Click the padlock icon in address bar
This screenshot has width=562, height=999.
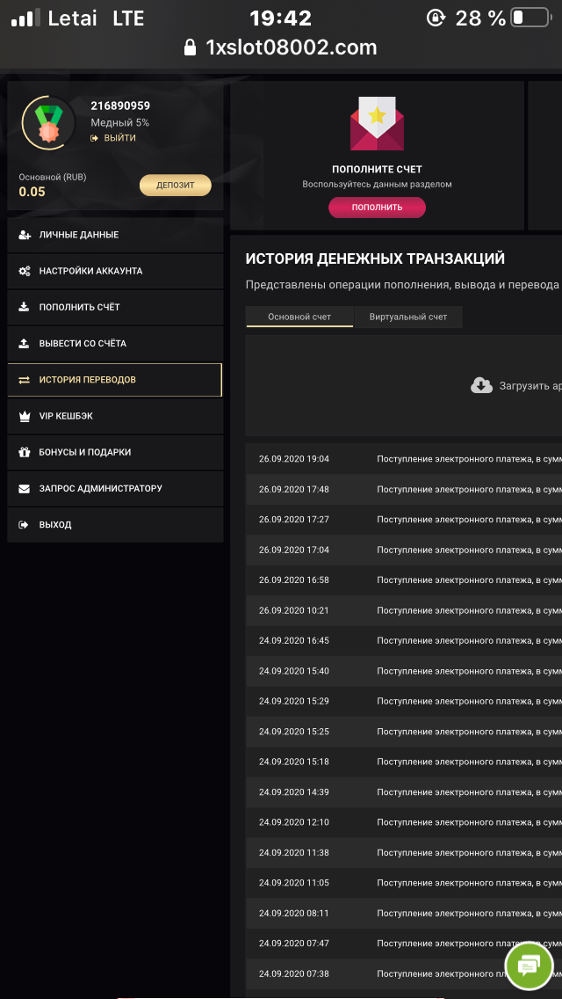pyautogui.click(x=191, y=47)
